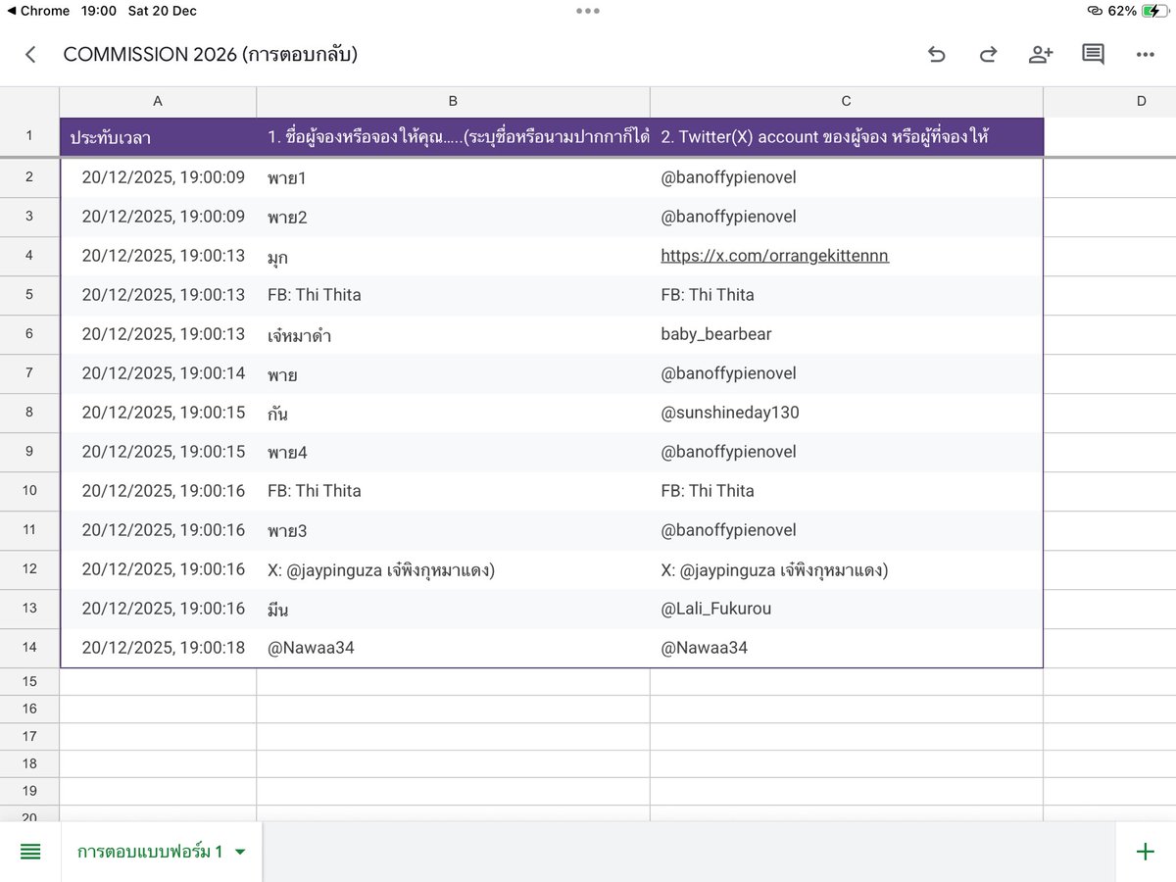Open the x.com/orrangekittennn link
1176x882 pixels.
[774, 256]
